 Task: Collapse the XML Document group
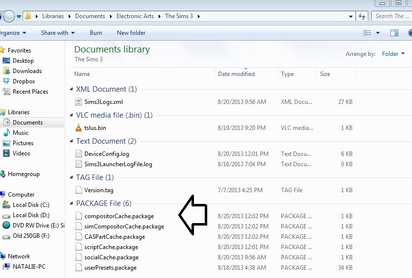[x=71, y=89]
